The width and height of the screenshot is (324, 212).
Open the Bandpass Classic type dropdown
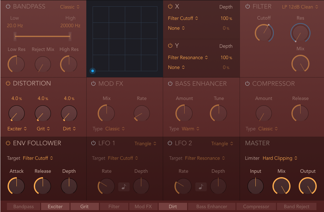(x=70, y=7)
